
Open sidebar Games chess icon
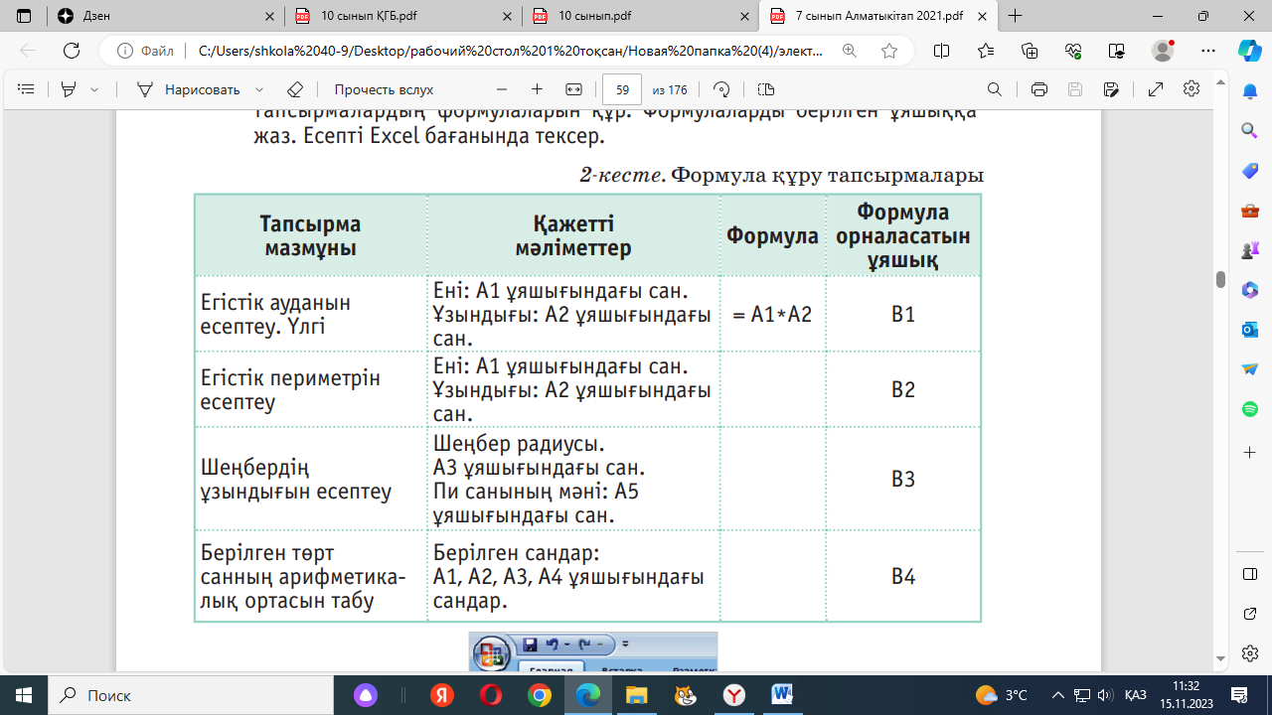coord(1250,250)
